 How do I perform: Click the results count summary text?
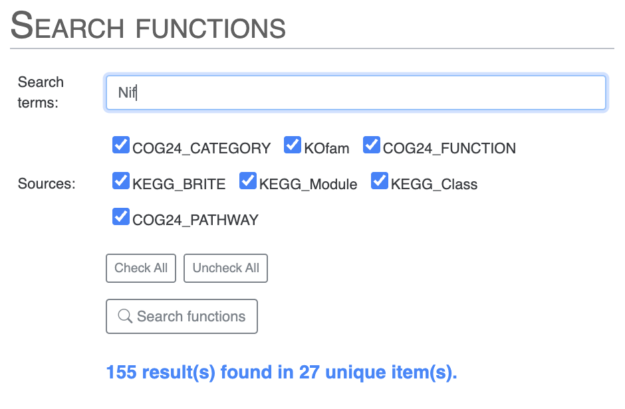281,372
